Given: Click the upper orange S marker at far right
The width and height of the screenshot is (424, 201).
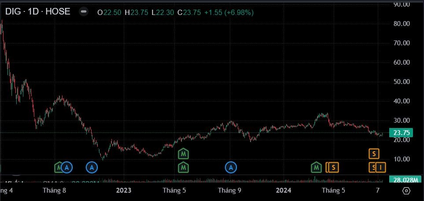Looking at the screenshot, I should (374, 153).
